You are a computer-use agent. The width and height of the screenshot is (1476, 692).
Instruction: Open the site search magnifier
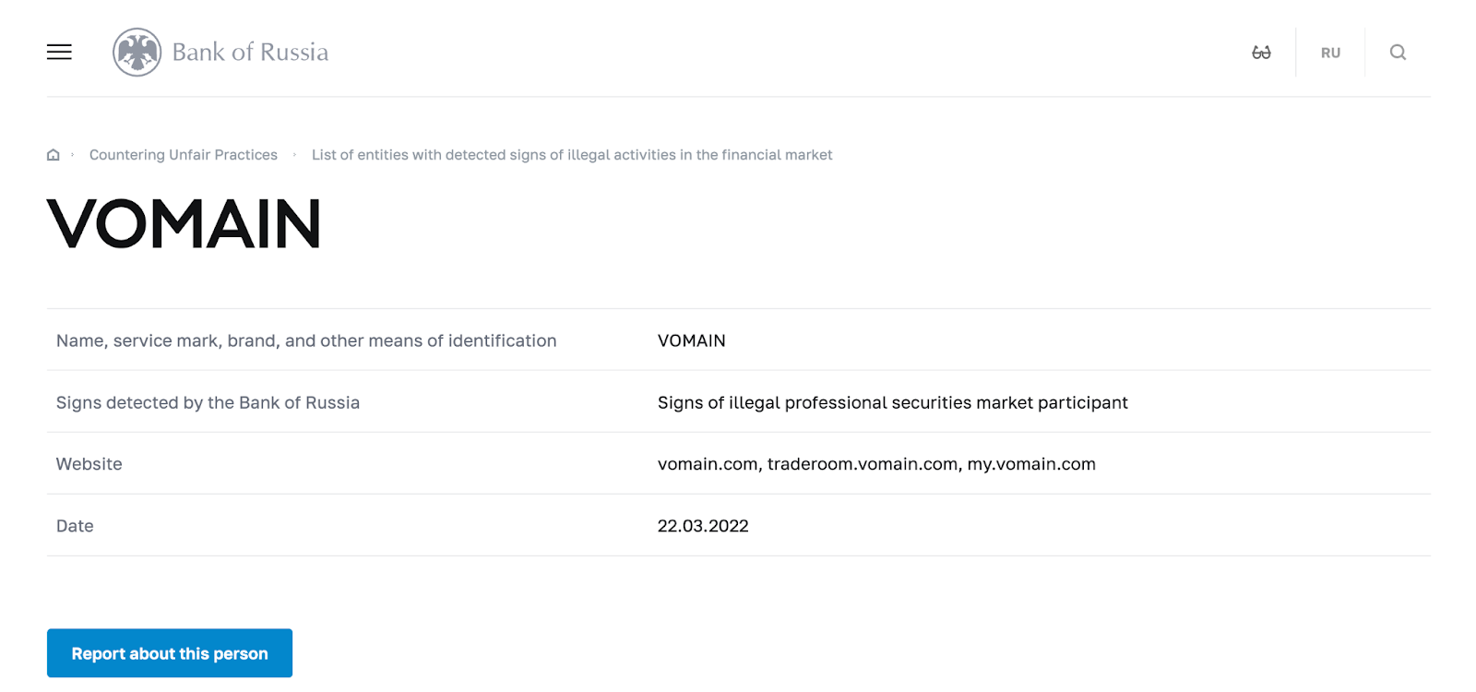(x=1398, y=53)
